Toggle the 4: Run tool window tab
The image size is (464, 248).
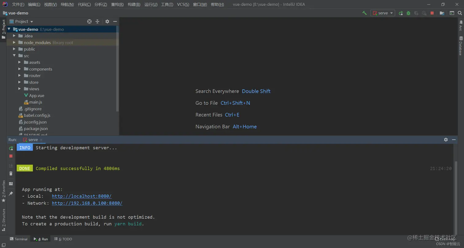pos(41,239)
